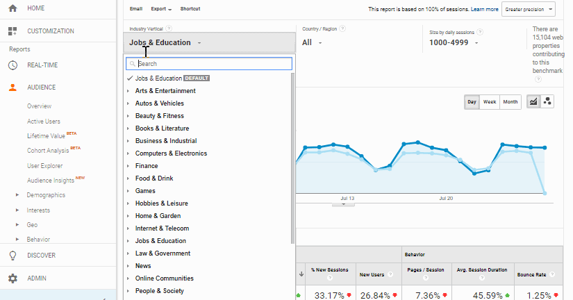Switch to line chart view icon

click(x=533, y=101)
